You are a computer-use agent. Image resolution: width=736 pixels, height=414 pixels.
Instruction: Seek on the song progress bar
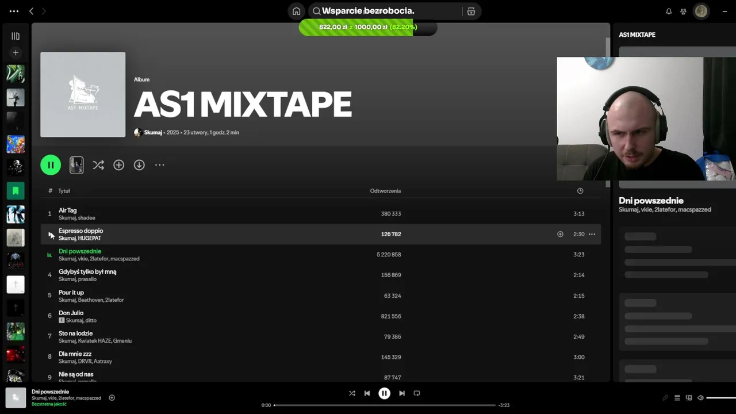pyautogui.click(x=384, y=405)
